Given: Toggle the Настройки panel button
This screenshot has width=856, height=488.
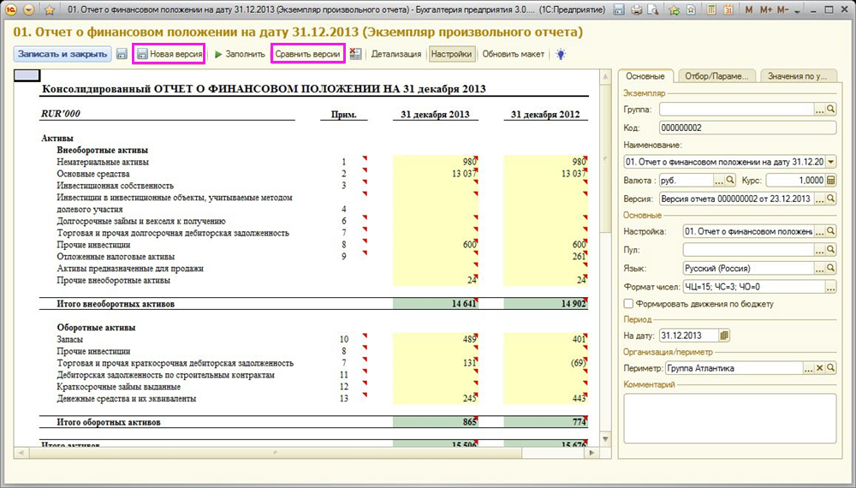Looking at the screenshot, I should pyautogui.click(x=451, y=54).
